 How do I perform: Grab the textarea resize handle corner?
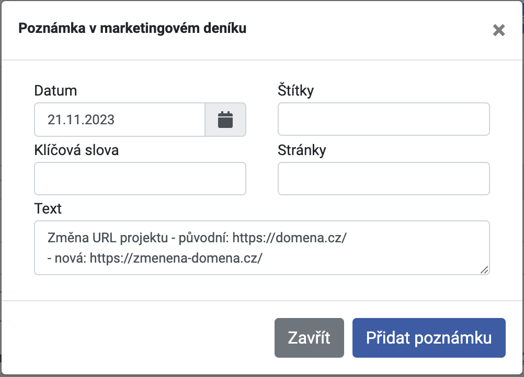click(484, 270)
